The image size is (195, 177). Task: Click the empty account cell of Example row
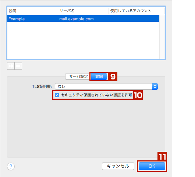pos(134,18)
